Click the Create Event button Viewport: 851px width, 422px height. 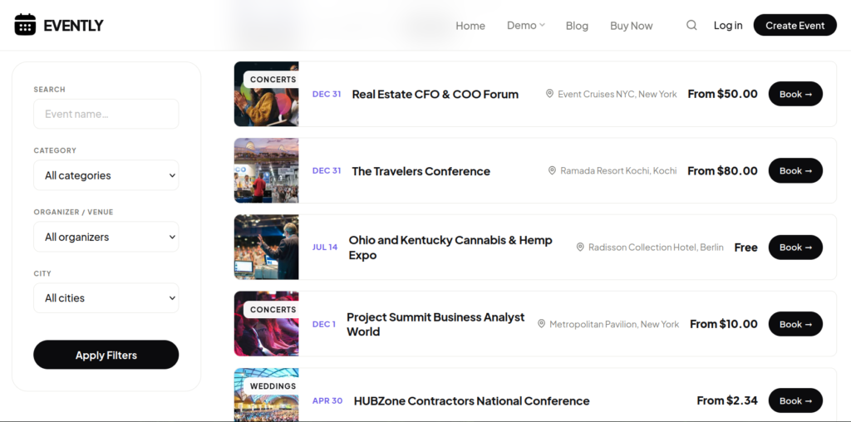coord(795,25)
